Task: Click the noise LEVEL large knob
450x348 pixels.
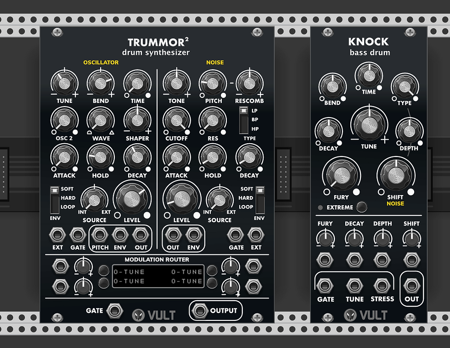Action: pos(181,198)
